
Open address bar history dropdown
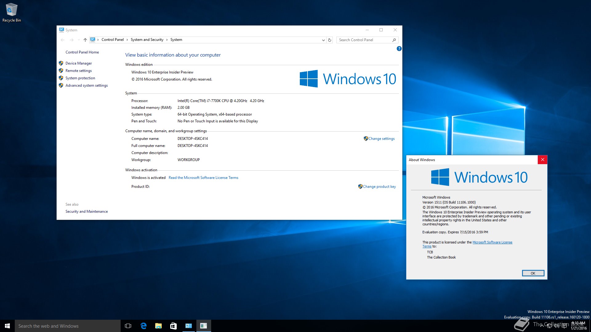click(x=323, y=40)
